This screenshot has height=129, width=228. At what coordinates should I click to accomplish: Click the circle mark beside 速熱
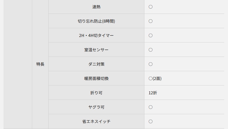click(150, 7)
